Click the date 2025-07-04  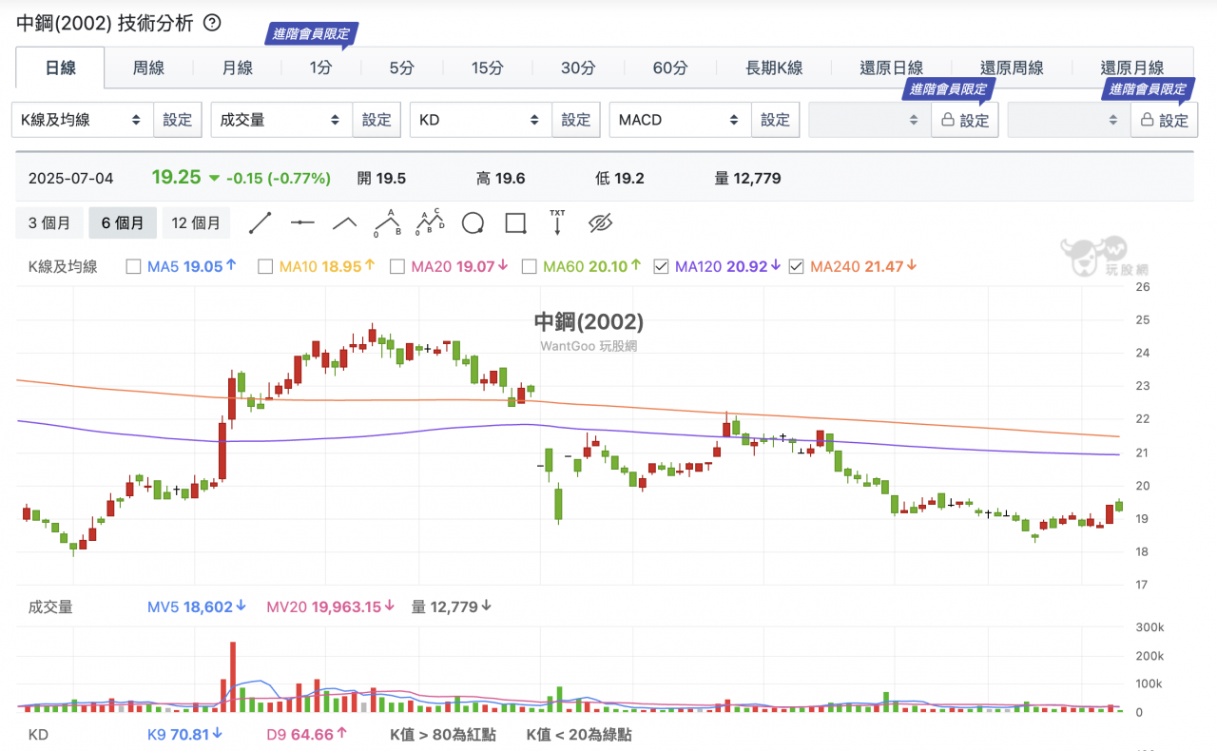[70, 178]
